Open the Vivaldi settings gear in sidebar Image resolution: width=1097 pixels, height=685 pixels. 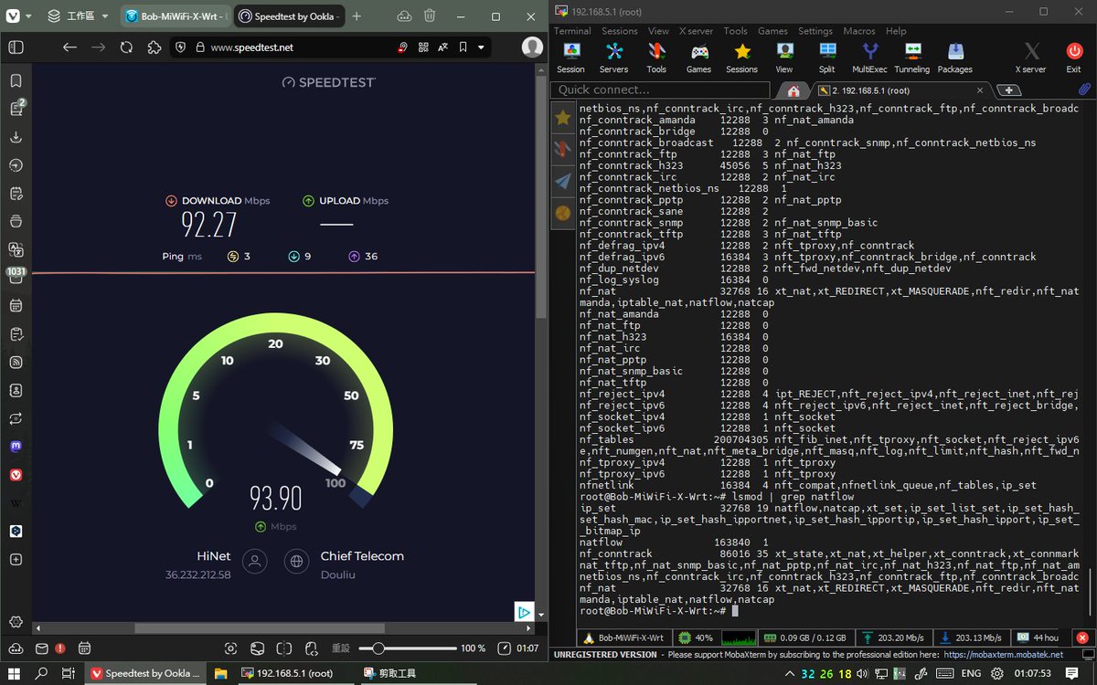[x=16, y=622]
